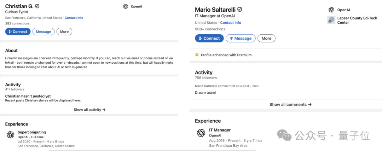
Task: Connect with Mario Saltarelli
Action: (209, 38)
